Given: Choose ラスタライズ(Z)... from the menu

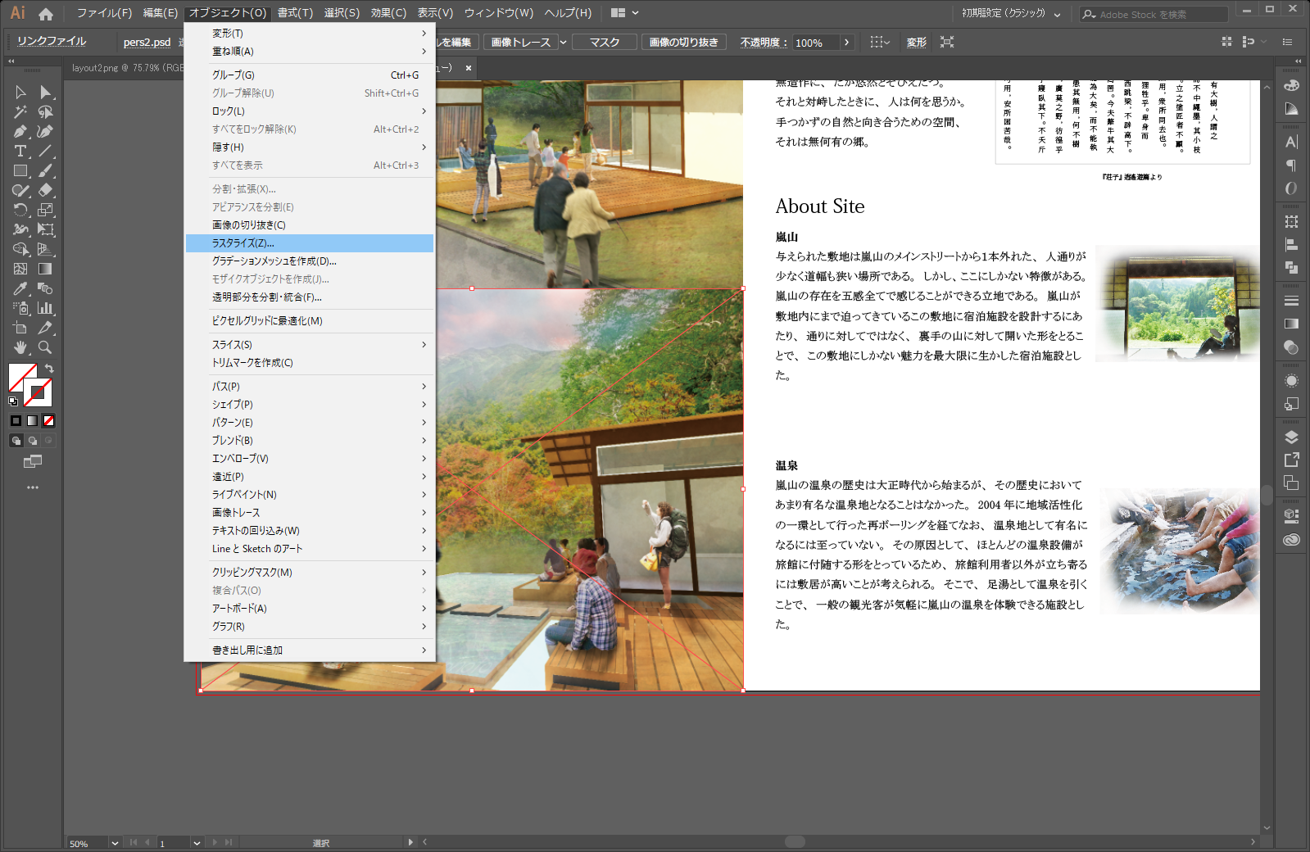Looking at the screenshot, I should point(310,243).
